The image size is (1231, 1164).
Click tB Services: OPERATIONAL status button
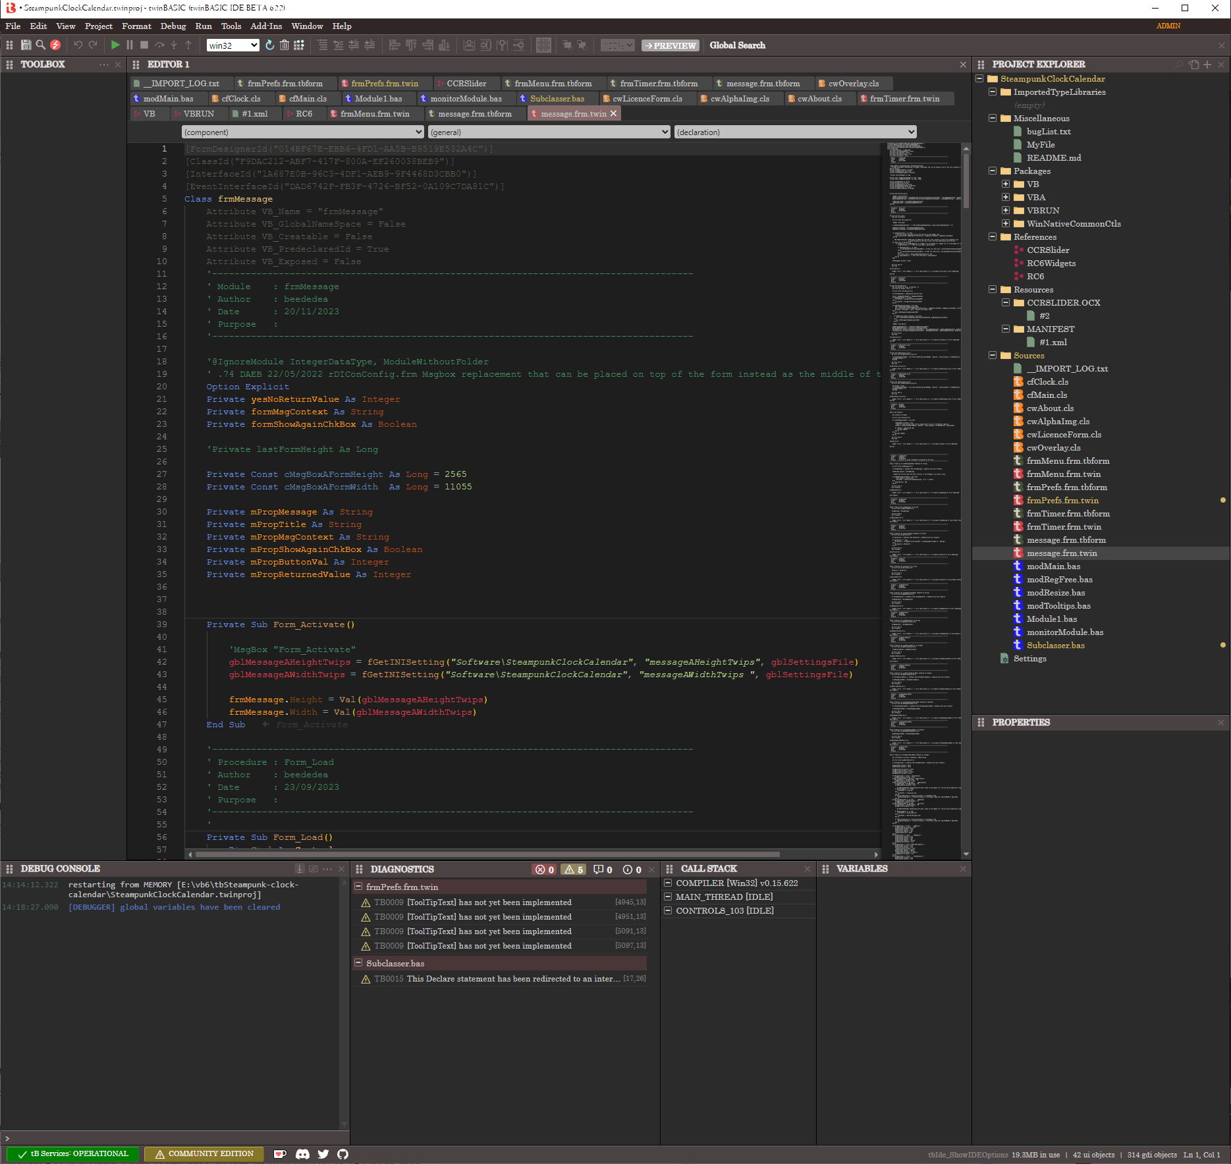pos(72,1154)
